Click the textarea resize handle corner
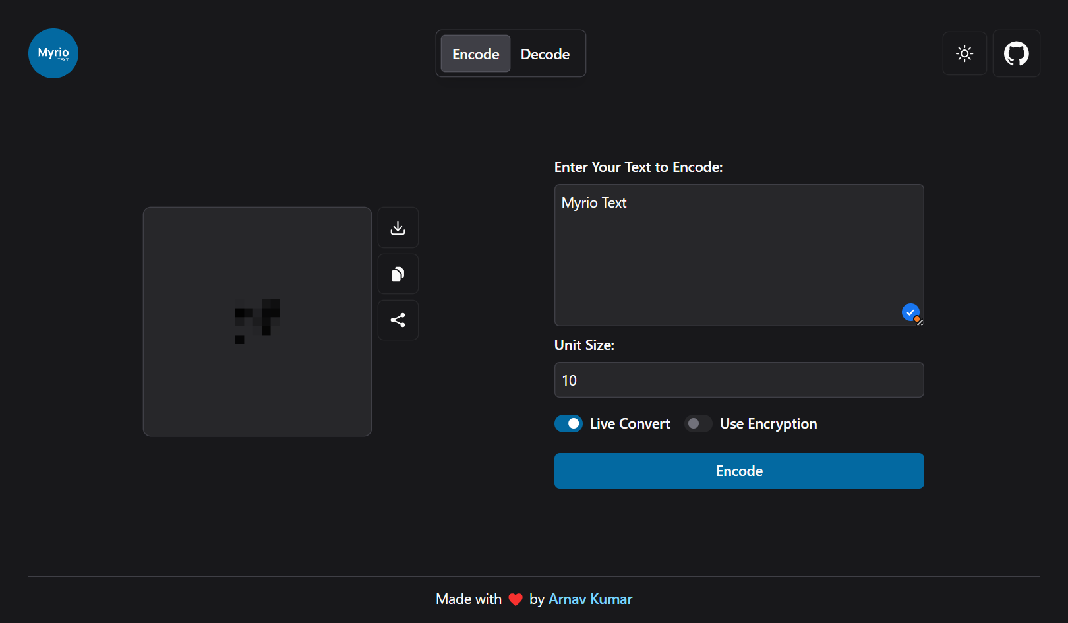The height and width of the screenshot is (623, 1068). (920, 322)
